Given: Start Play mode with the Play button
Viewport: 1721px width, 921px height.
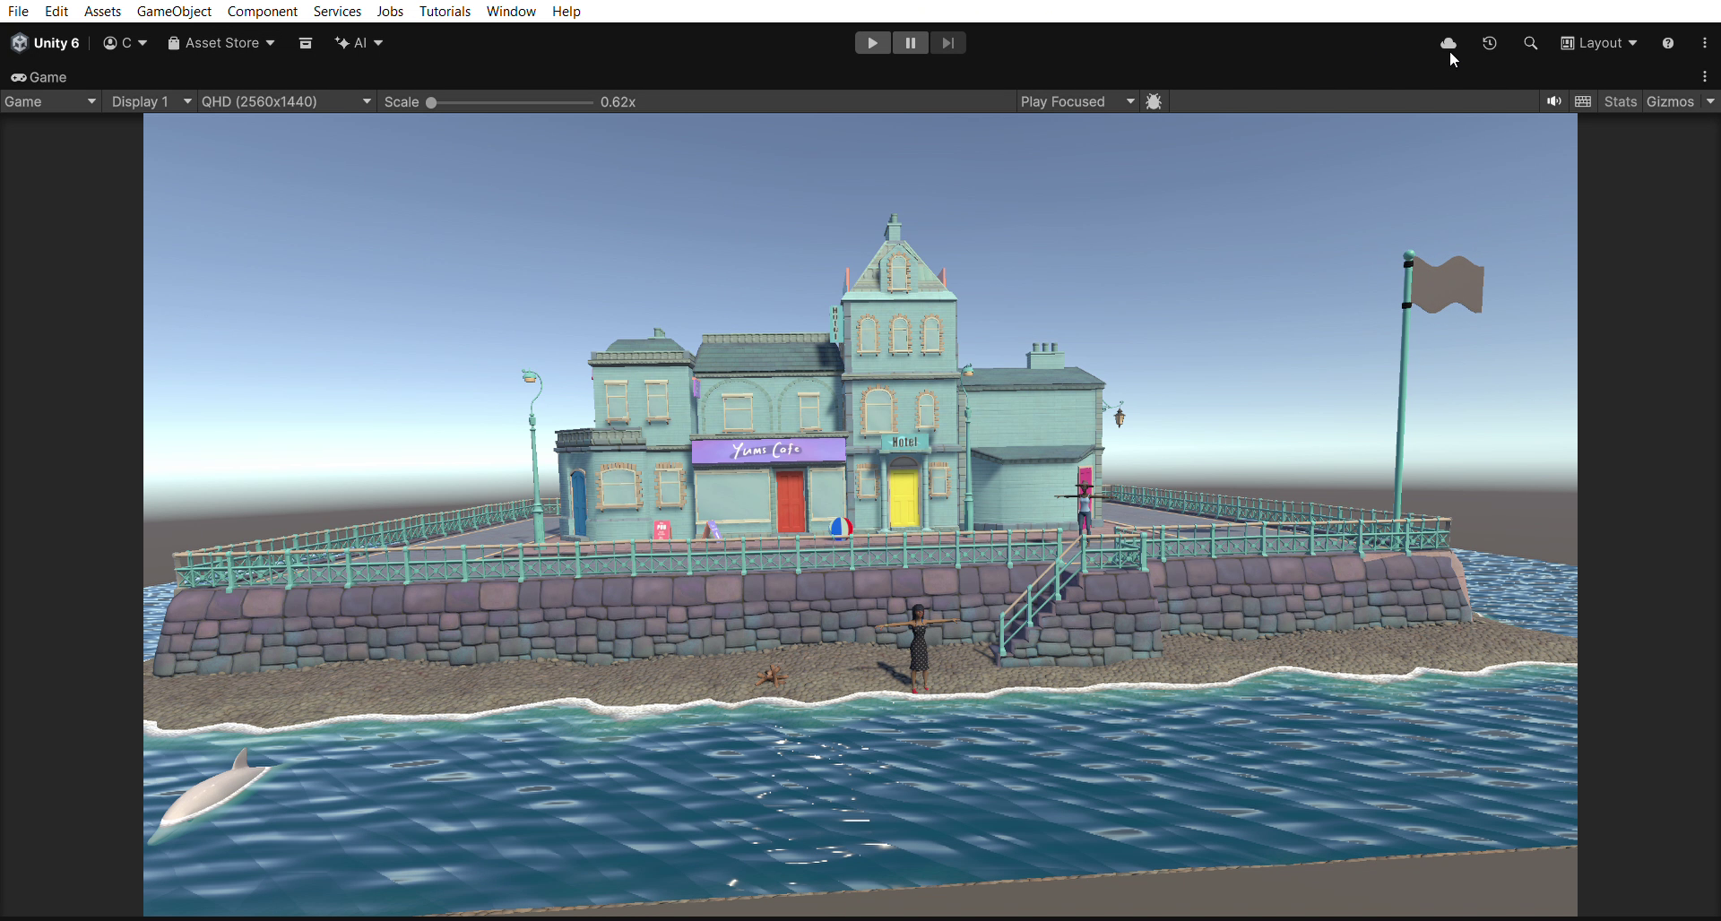Looking at the screenshot, I should [872, 43].
